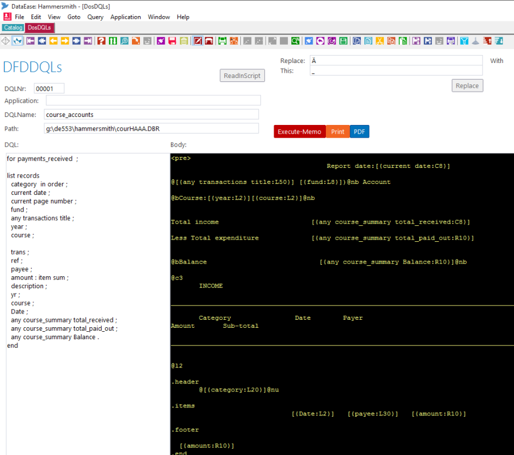
Task: Click the blue paper boat icon
Action: coord(17,41)
